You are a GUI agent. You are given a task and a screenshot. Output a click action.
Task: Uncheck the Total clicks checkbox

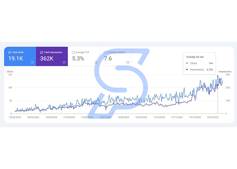click(9, 52)
